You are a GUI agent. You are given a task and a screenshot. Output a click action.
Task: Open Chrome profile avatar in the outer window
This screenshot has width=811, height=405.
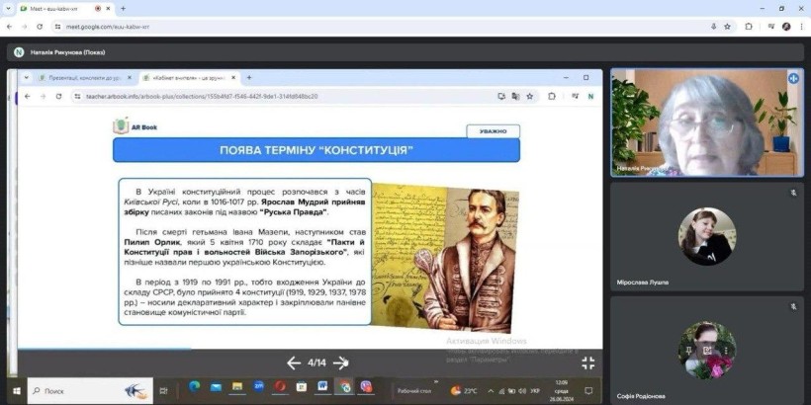click(x=786, y=27)
